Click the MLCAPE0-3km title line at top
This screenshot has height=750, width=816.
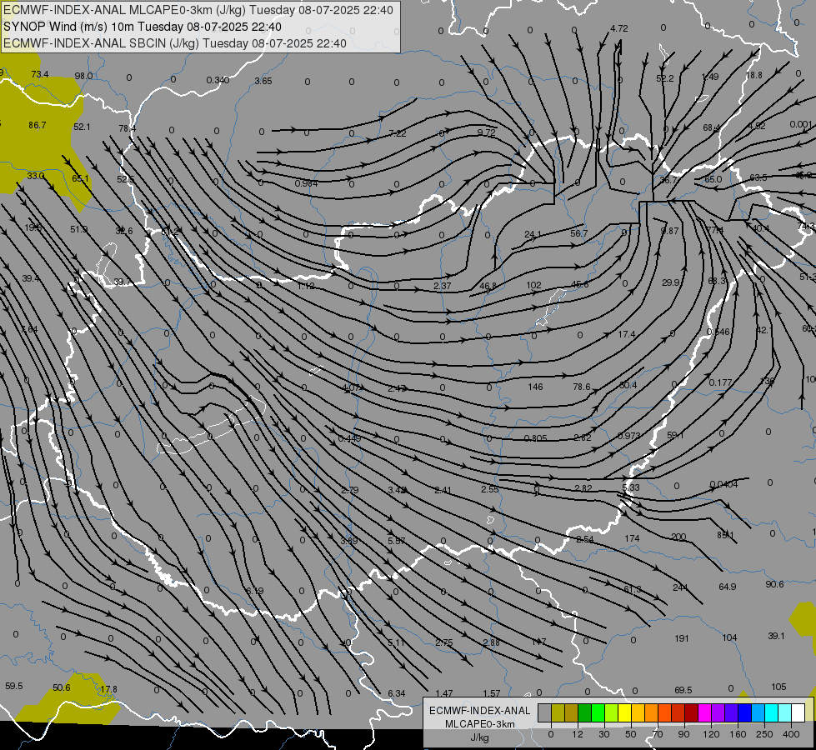198,10
